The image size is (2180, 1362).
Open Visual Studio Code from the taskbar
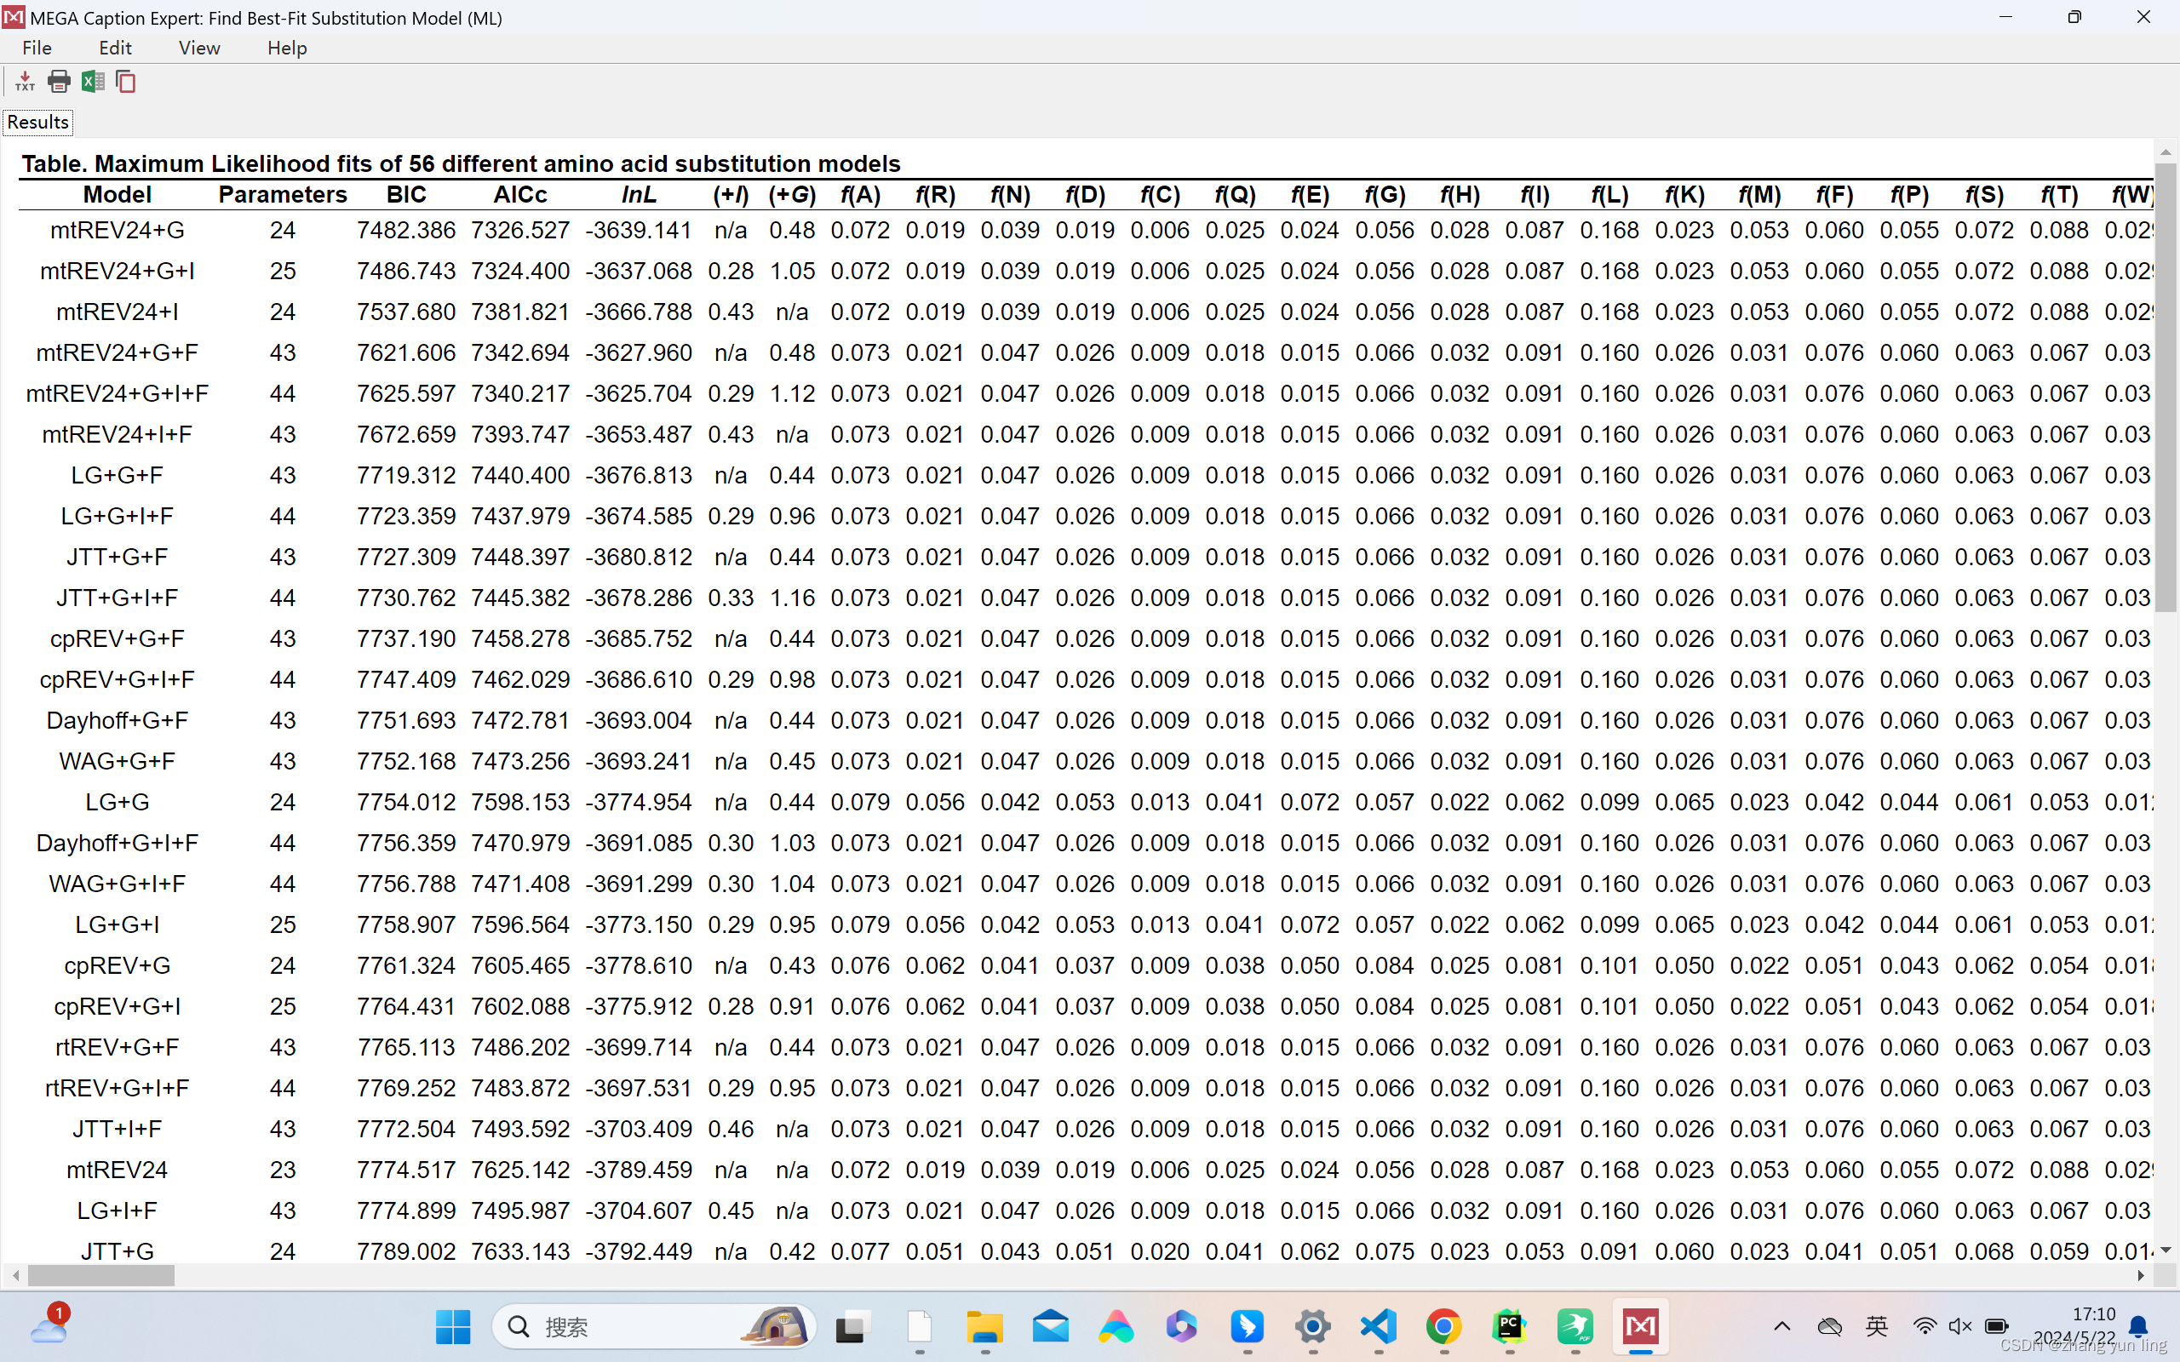pos(1379,1326)
